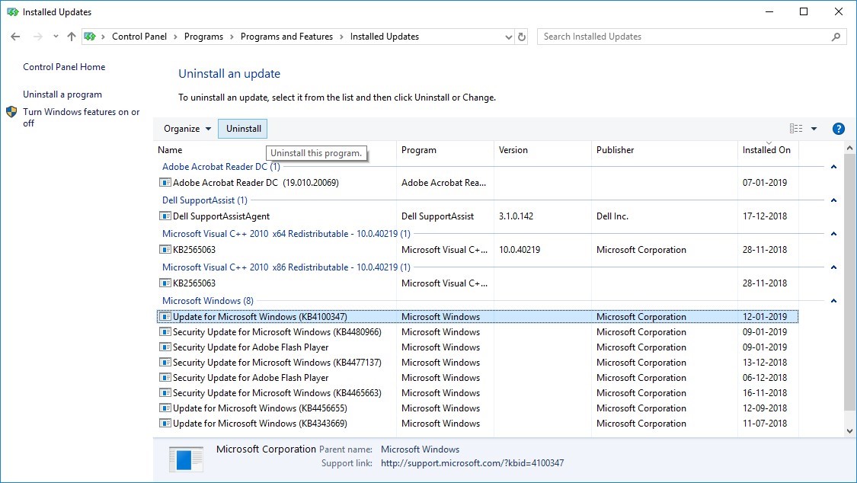This screenshot has height=483, width=857.
Task: Click the vertical scrollbar thumb
Action: [x=849, y=282]
